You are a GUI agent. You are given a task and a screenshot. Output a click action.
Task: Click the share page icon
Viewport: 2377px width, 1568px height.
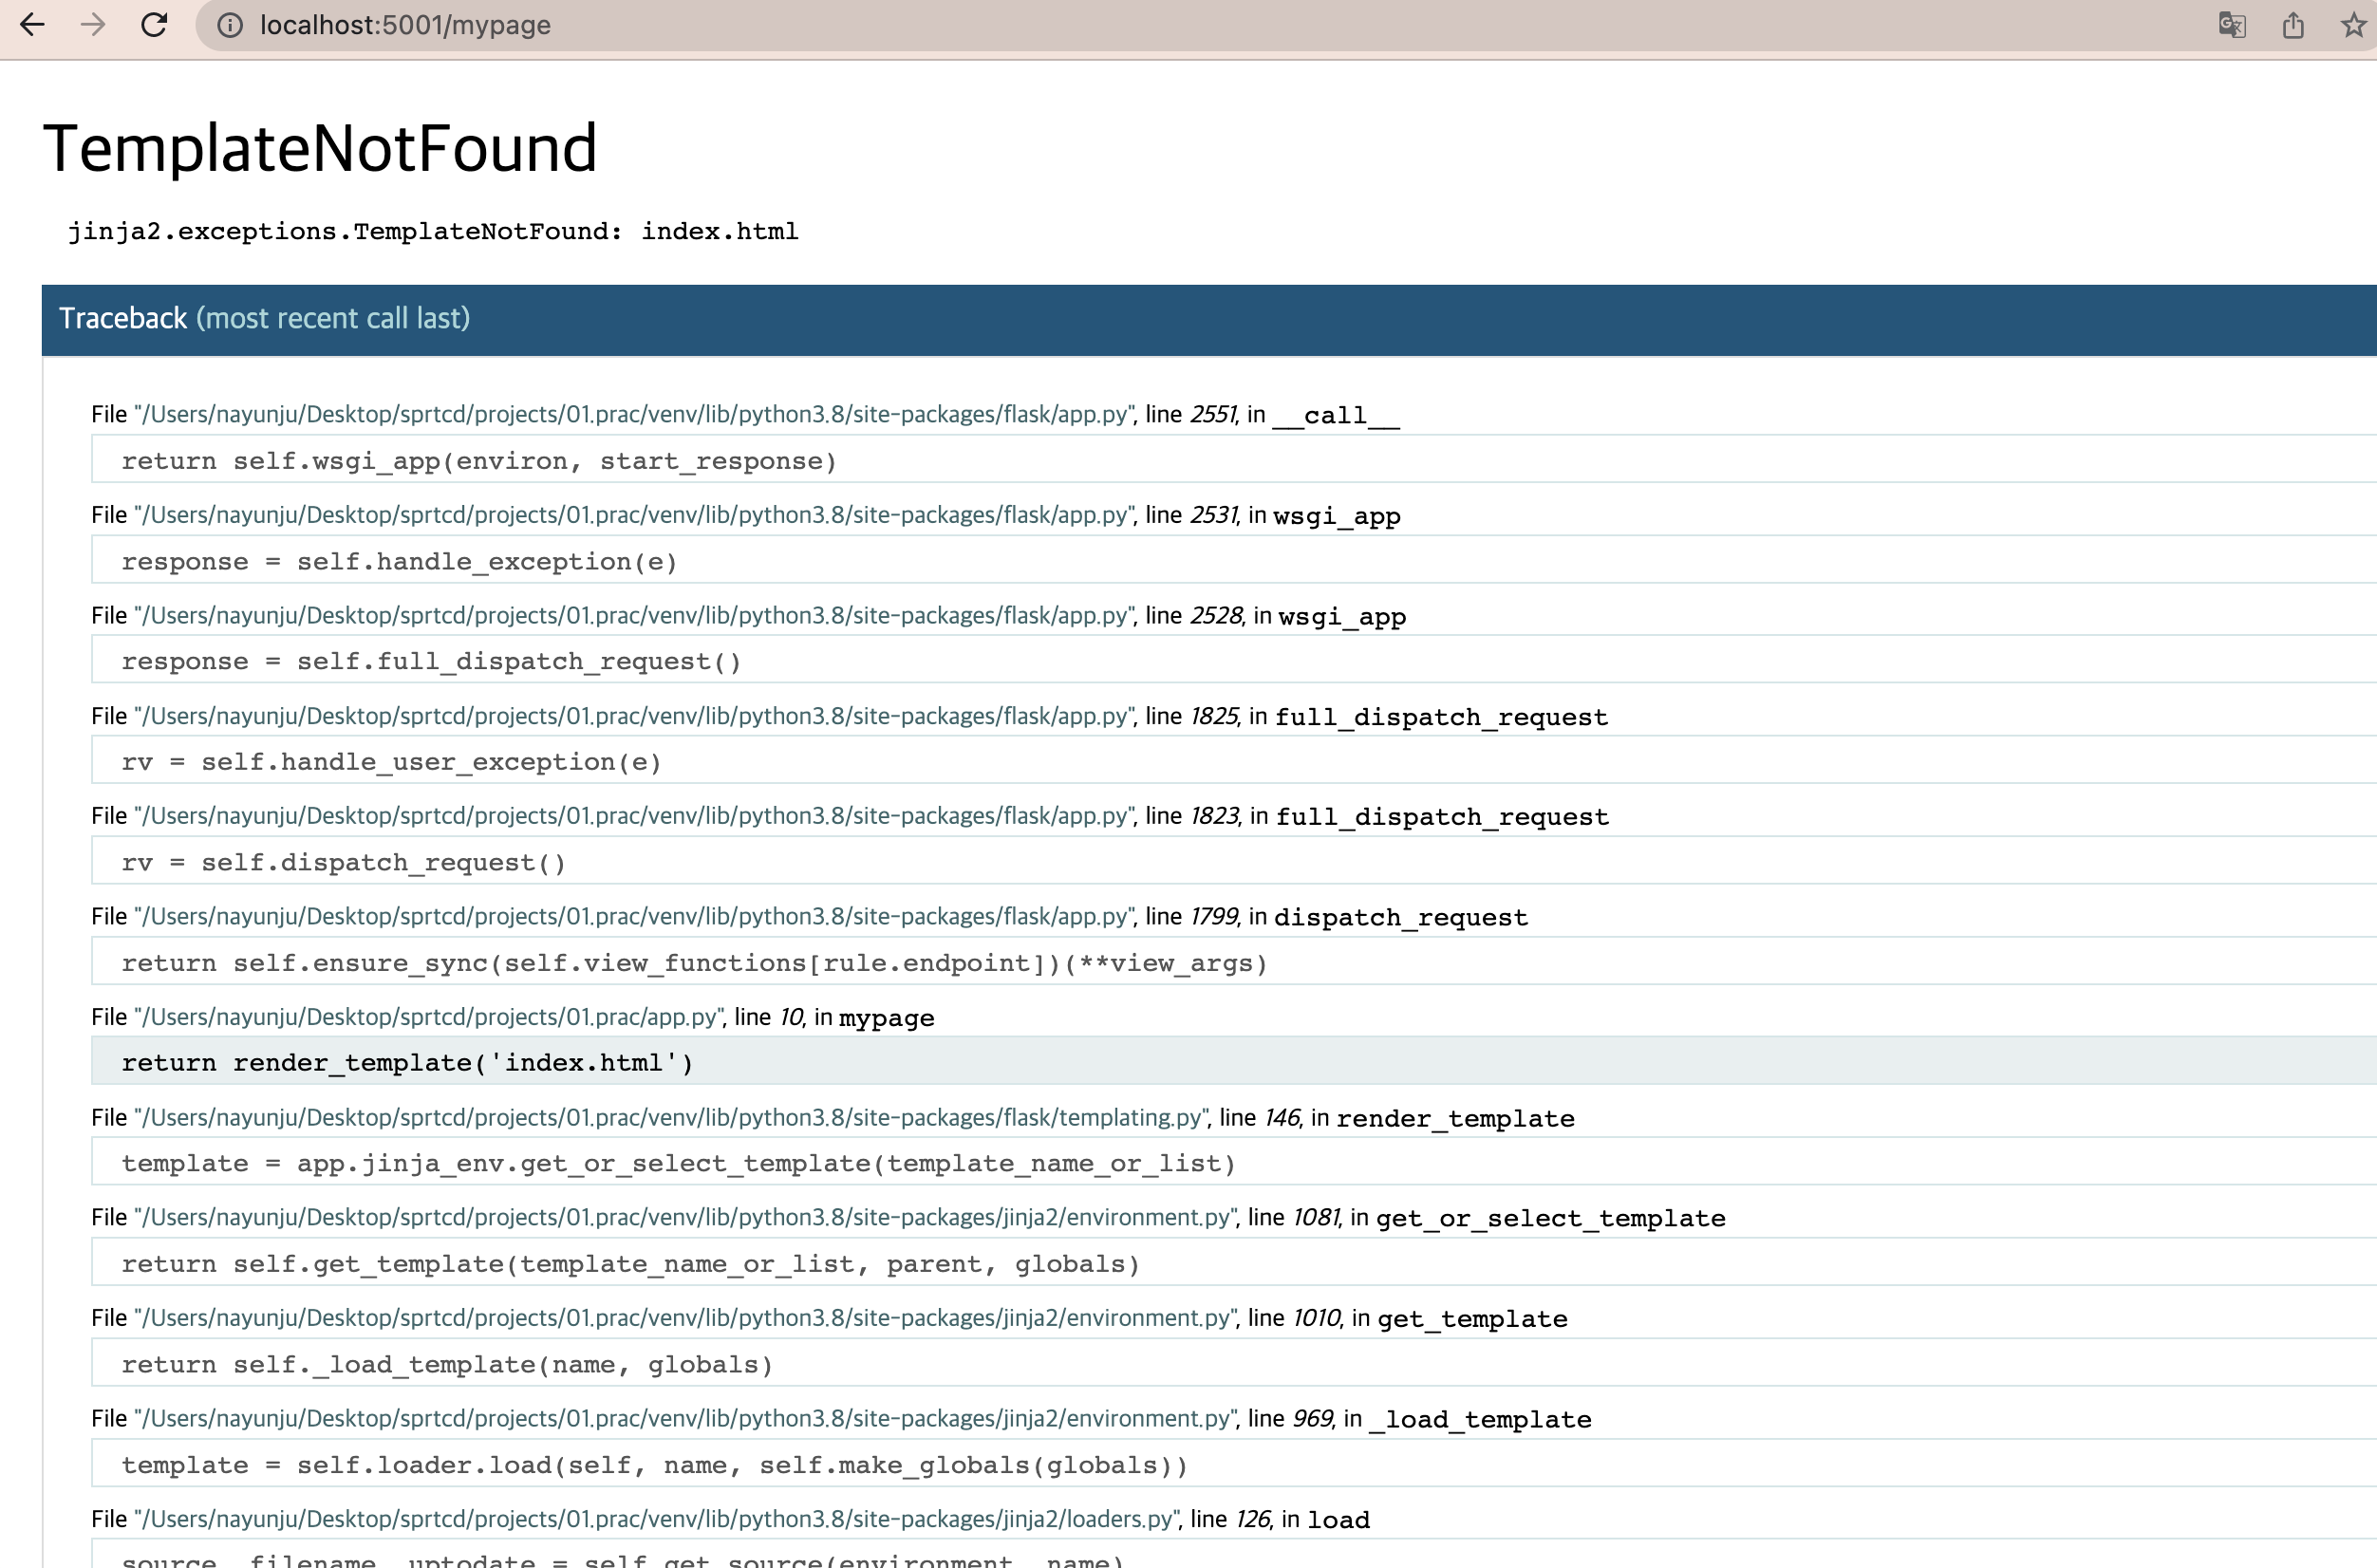tap(2293, 25)
